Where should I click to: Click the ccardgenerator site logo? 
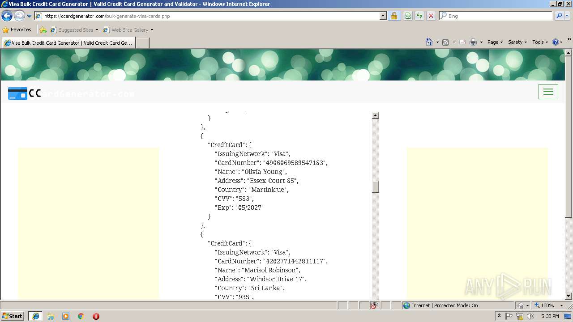pos(72,93)
